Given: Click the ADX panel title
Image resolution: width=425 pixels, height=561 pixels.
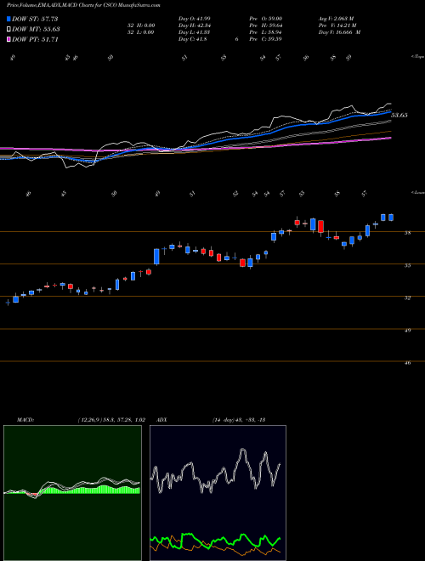Looking at the screenshot, I should (161, 420).
